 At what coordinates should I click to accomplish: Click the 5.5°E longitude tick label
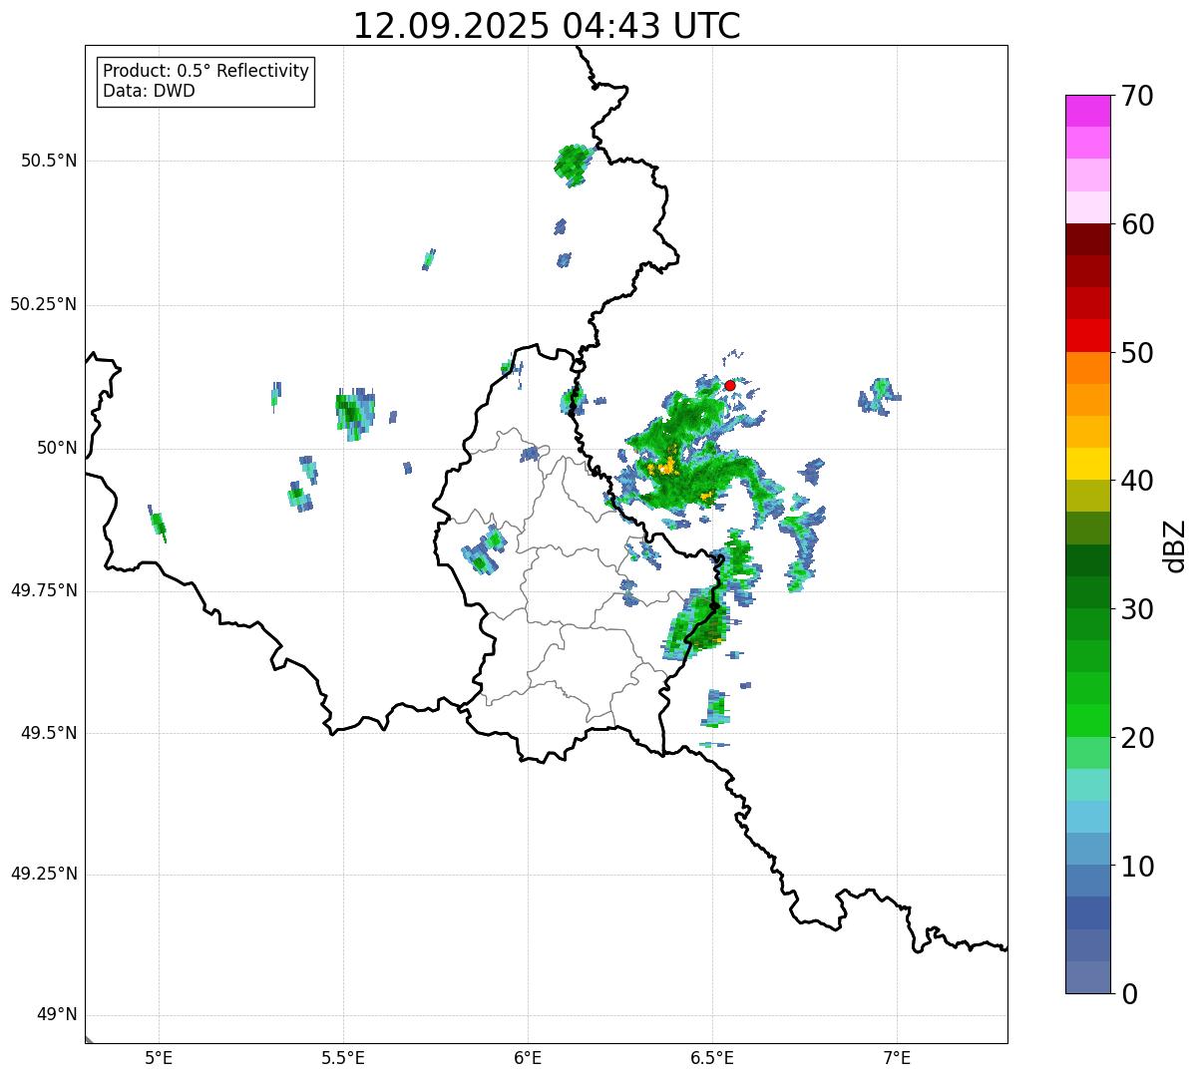click(x=343, y=1057)
